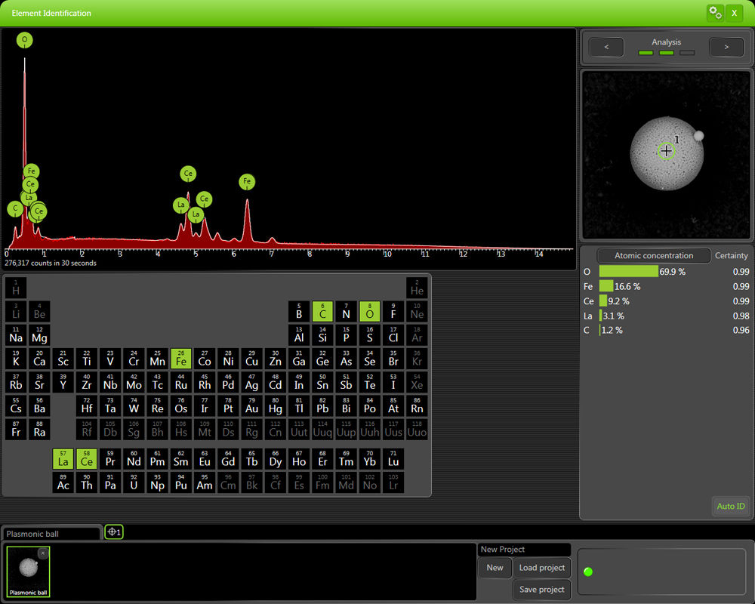Image resolution: width=755 pixels, height=604 pixels.
Task: Toggle Carbon (C) in the periodic table
Action: [322, 312]
